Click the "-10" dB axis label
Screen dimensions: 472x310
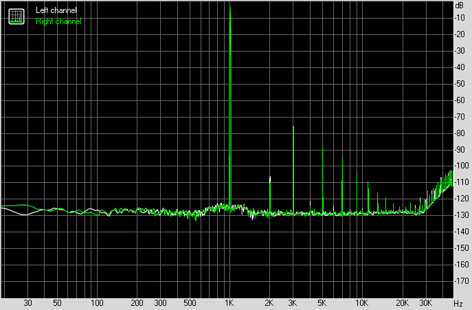[460, 18]
